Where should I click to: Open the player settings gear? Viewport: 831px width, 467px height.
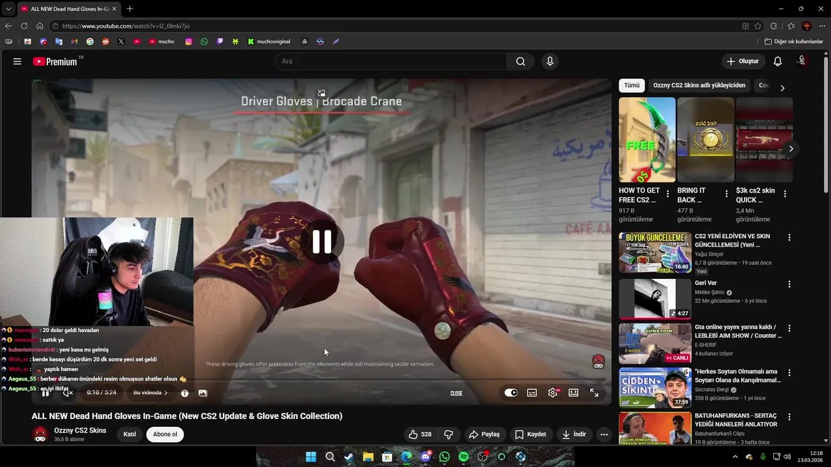(552, 393)
